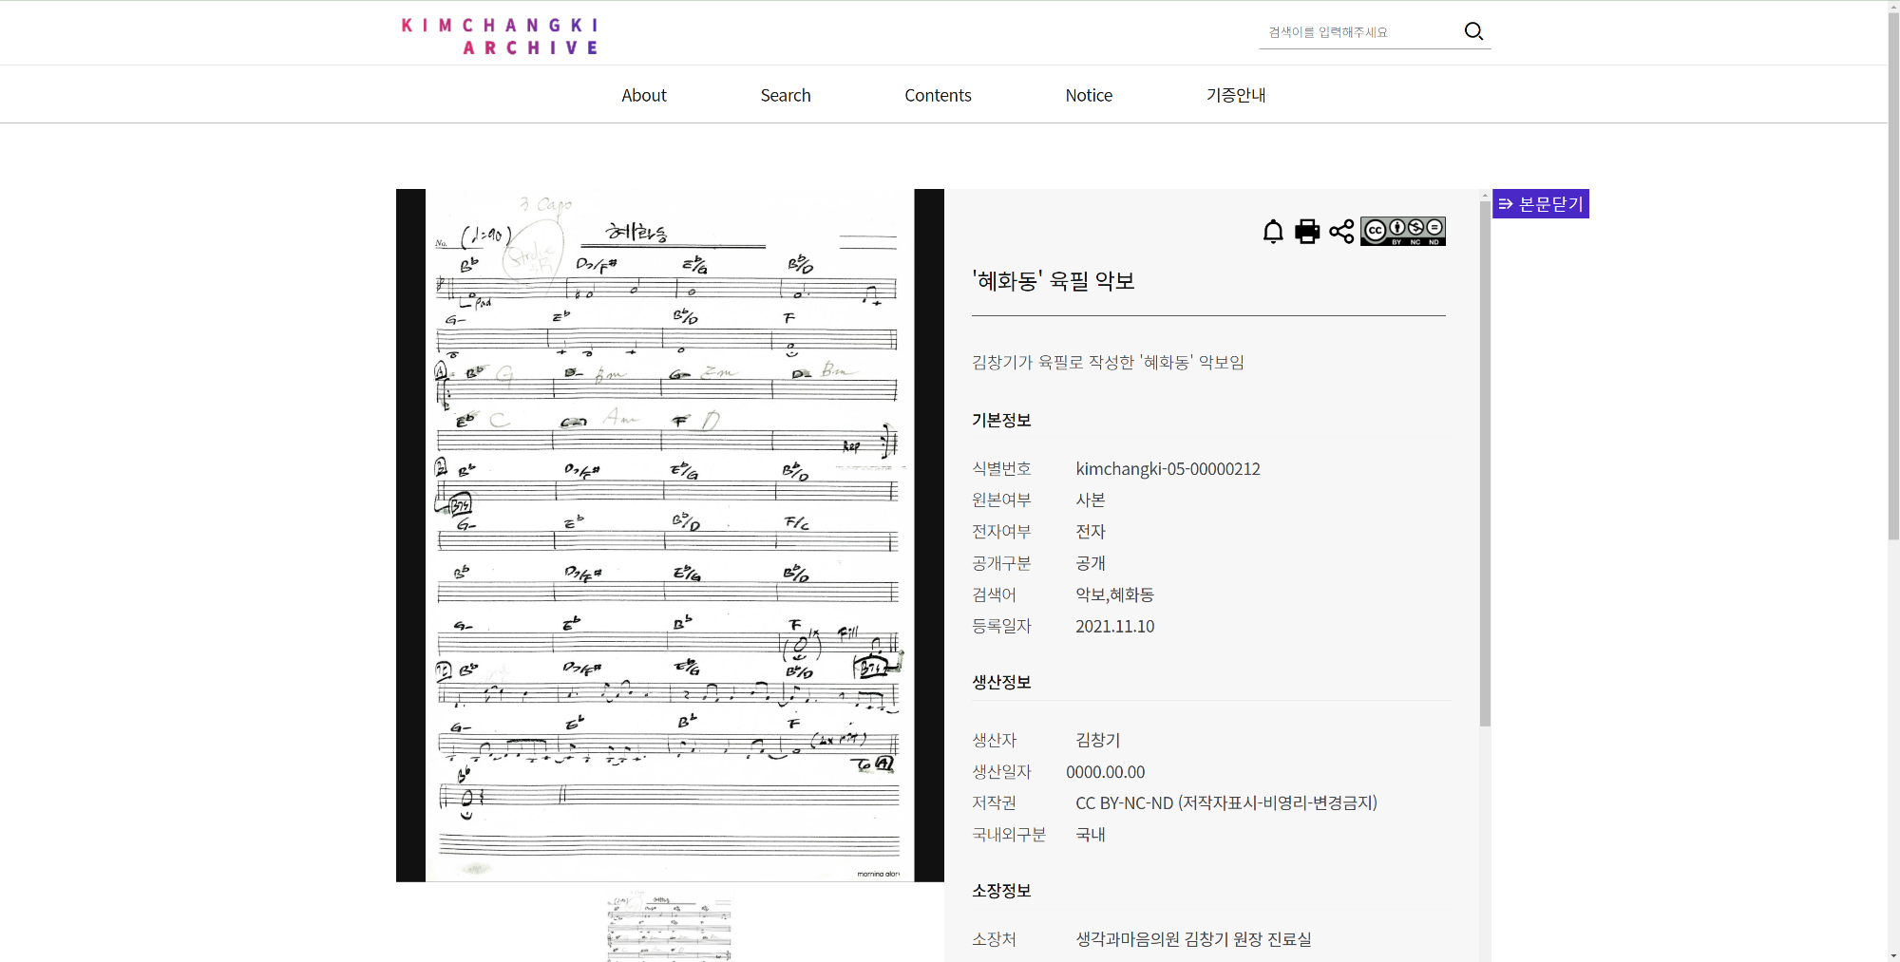The image size is (1900, 962).
Task: Click the Kim Changki Archive logo
Action: click(x=500, y=36)
